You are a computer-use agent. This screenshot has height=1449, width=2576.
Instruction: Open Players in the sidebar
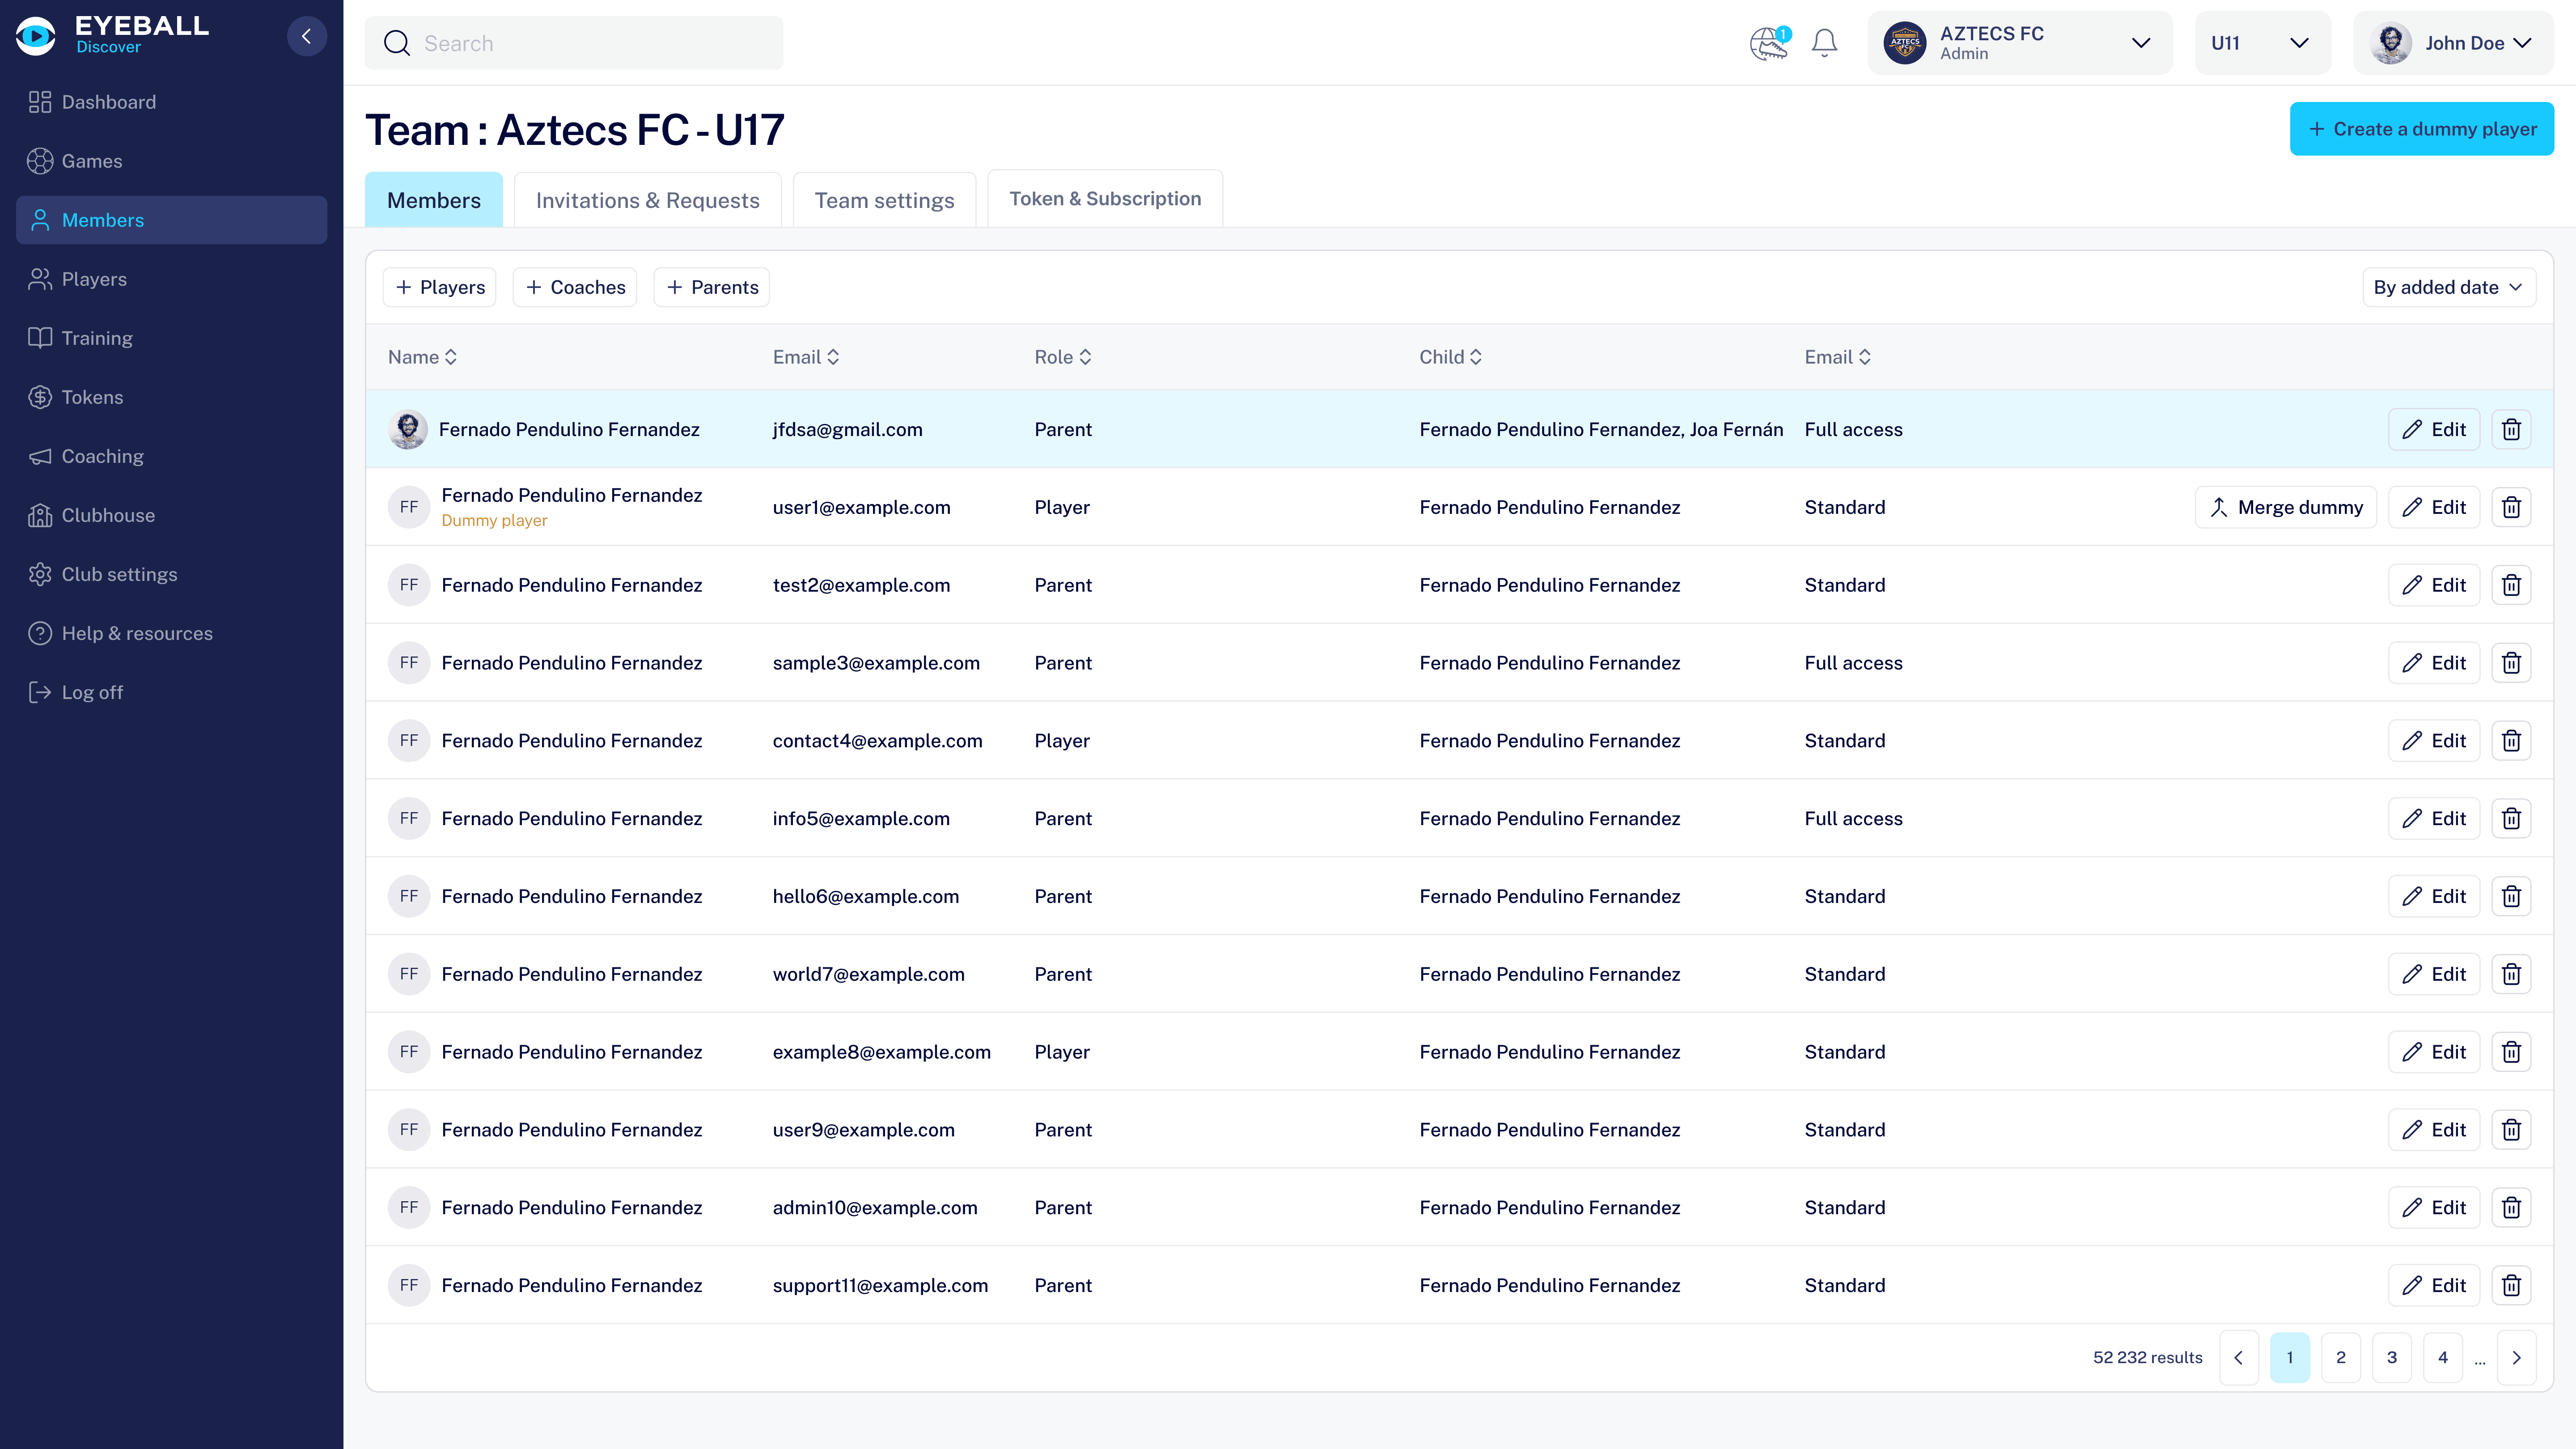[171, 279]
